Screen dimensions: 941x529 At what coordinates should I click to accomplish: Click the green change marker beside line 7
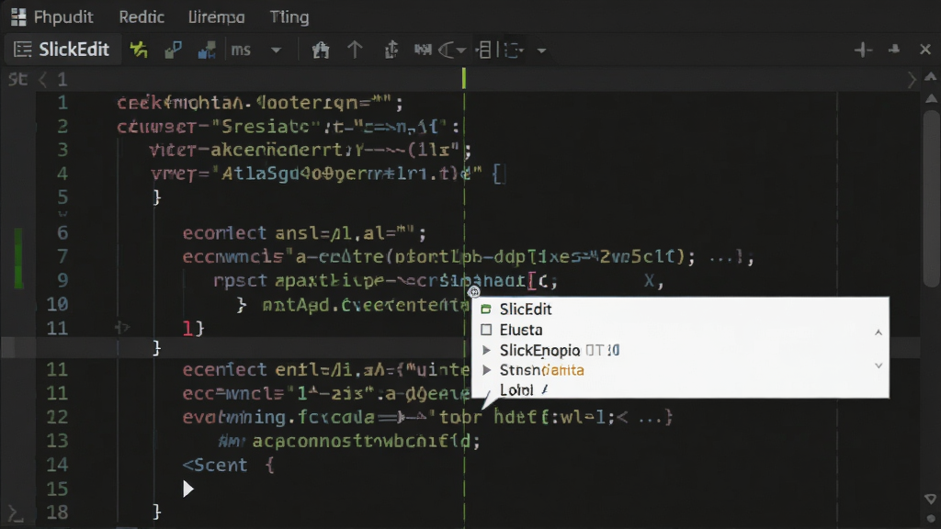tap(18, 257)
